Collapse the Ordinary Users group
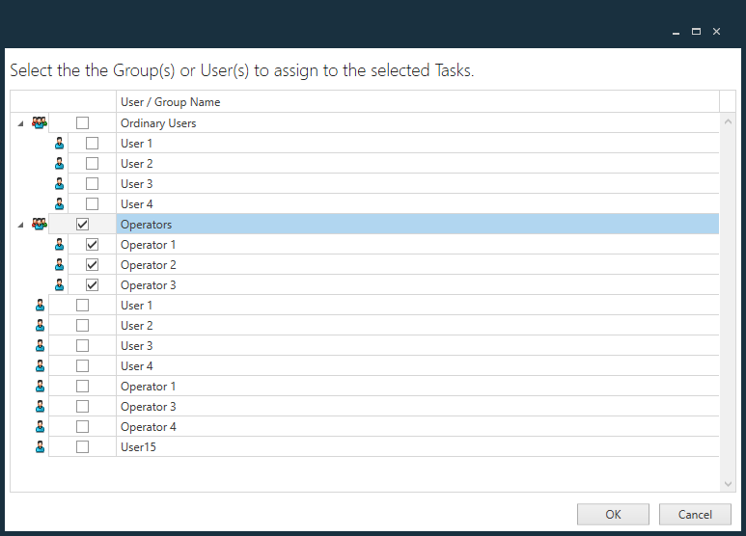 pos(20,123)
